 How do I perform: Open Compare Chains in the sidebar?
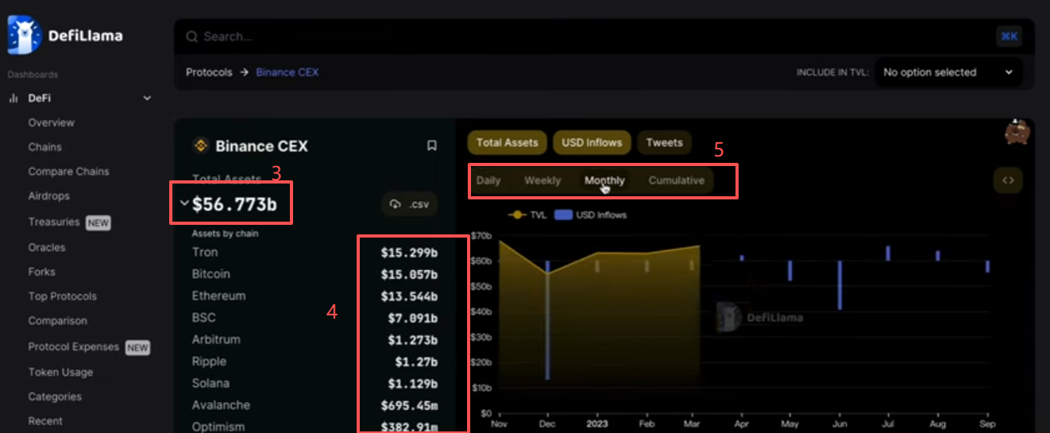click(x=69, y=172)
